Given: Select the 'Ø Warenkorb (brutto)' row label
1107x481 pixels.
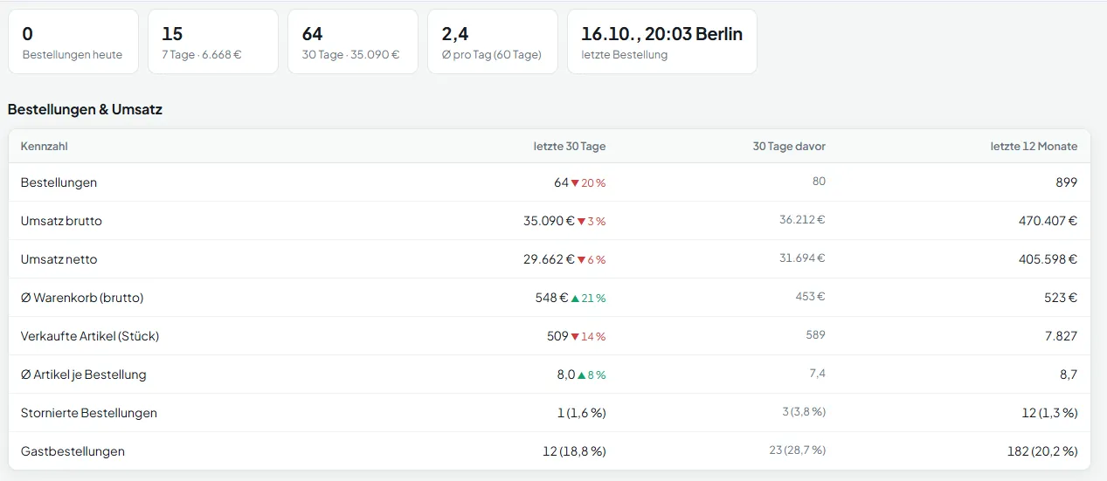Looking at the screenshot, I should pyautogui.click(x=82, y=298).
